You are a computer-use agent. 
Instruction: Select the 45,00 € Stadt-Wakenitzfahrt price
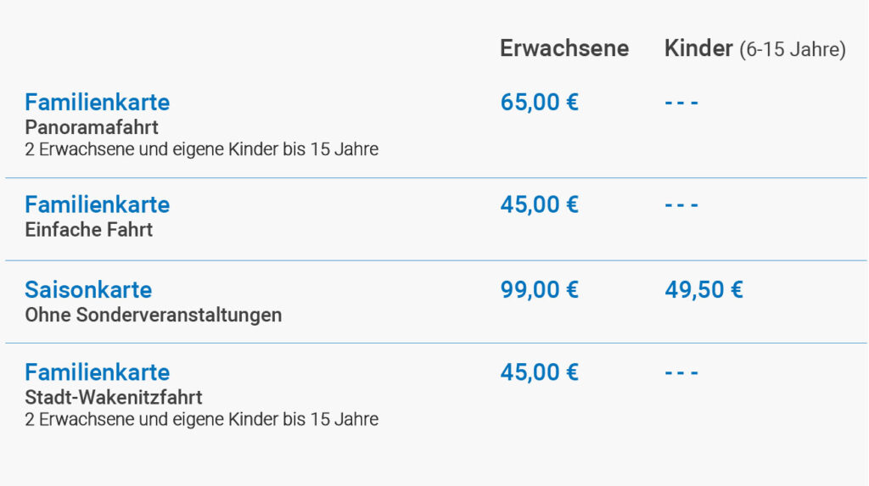pos(539,372)
